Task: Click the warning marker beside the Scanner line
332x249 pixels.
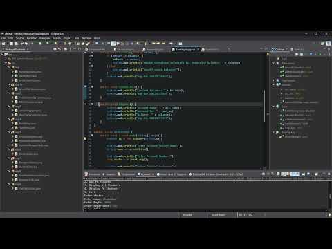Action: point(85,139)
